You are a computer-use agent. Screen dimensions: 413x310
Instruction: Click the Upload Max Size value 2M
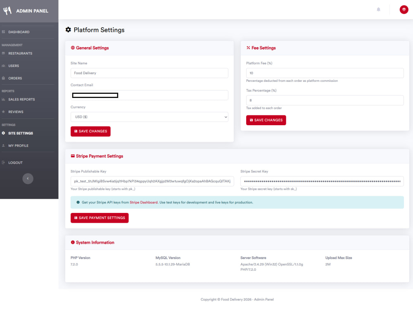pyautogui.click(x=328, y=265)
